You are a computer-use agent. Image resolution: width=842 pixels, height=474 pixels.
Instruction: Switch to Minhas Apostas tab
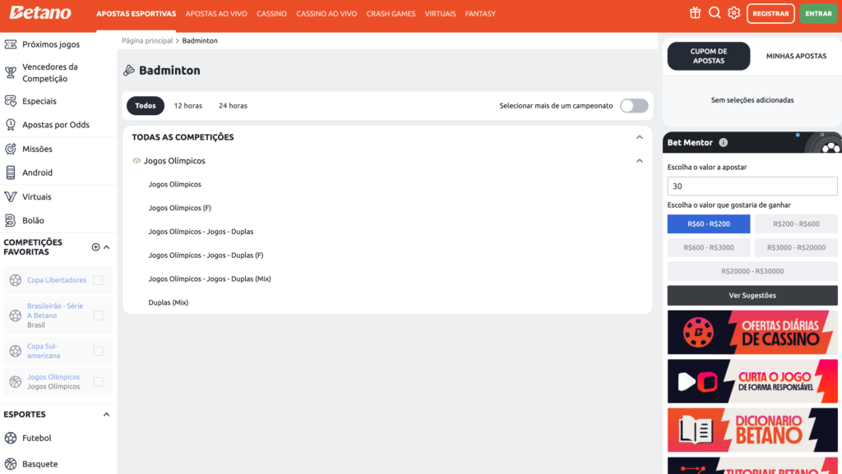point(796,56)
